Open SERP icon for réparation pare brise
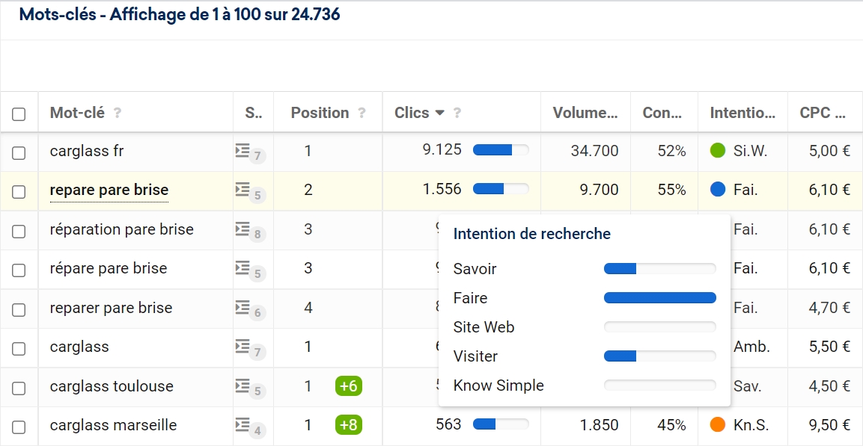 [243, 229]
